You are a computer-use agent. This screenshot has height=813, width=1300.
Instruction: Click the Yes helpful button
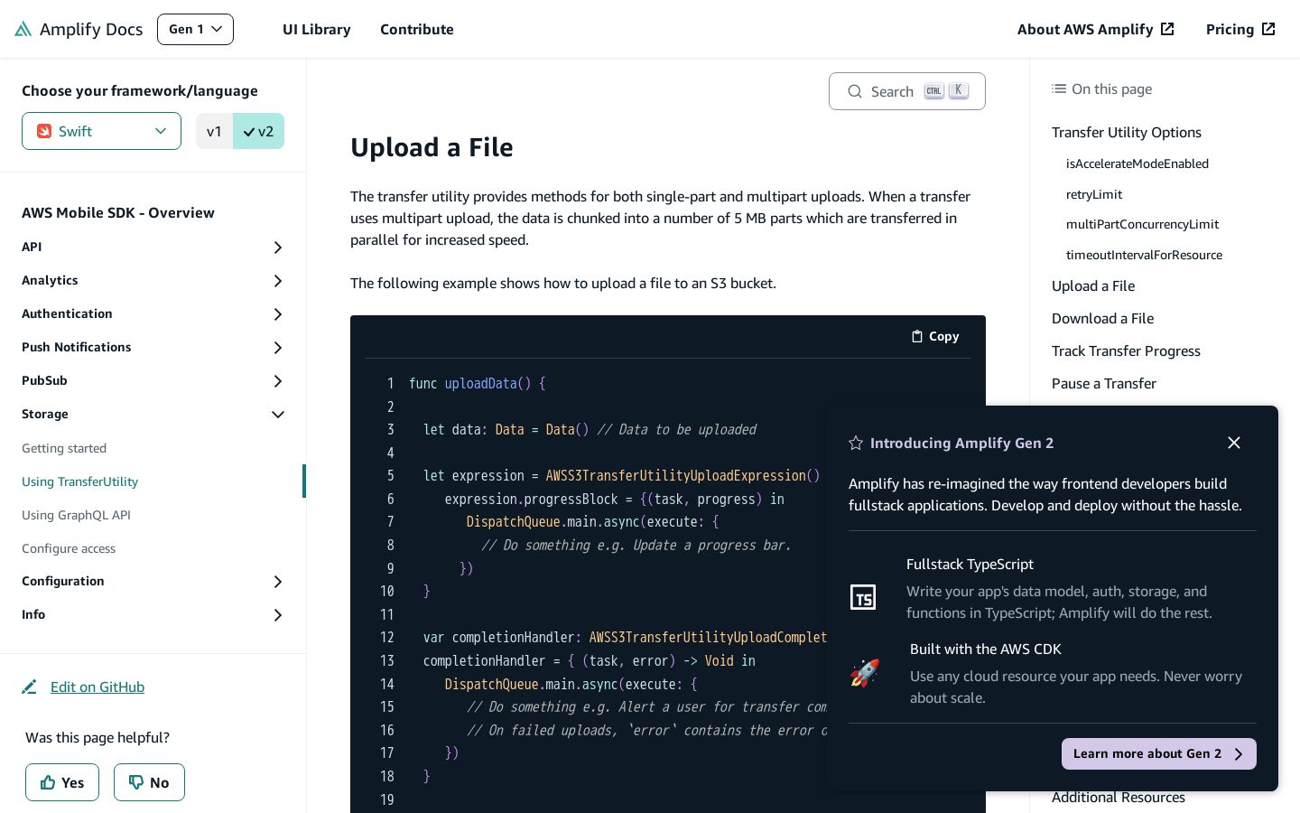click(x=62, y=782)
